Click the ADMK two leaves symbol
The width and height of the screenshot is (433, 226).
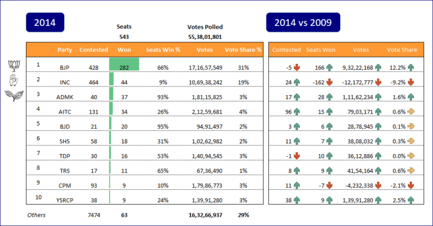14,96
